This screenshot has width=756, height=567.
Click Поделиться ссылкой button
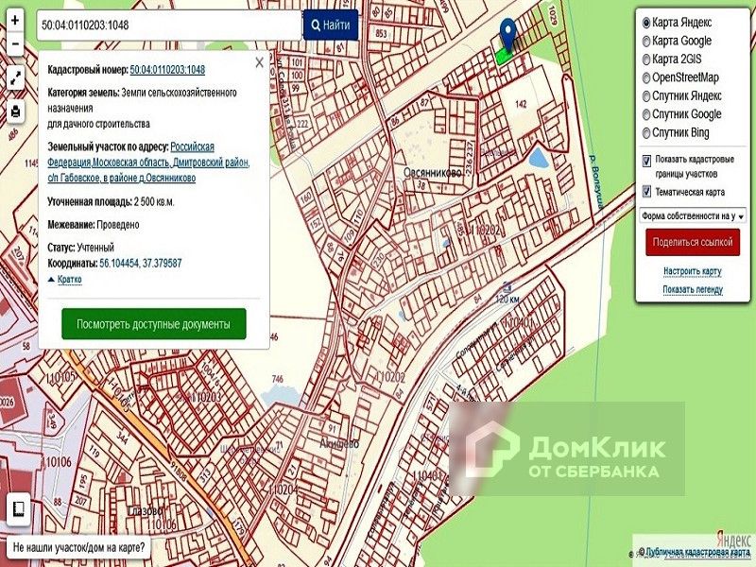(693, 242)
